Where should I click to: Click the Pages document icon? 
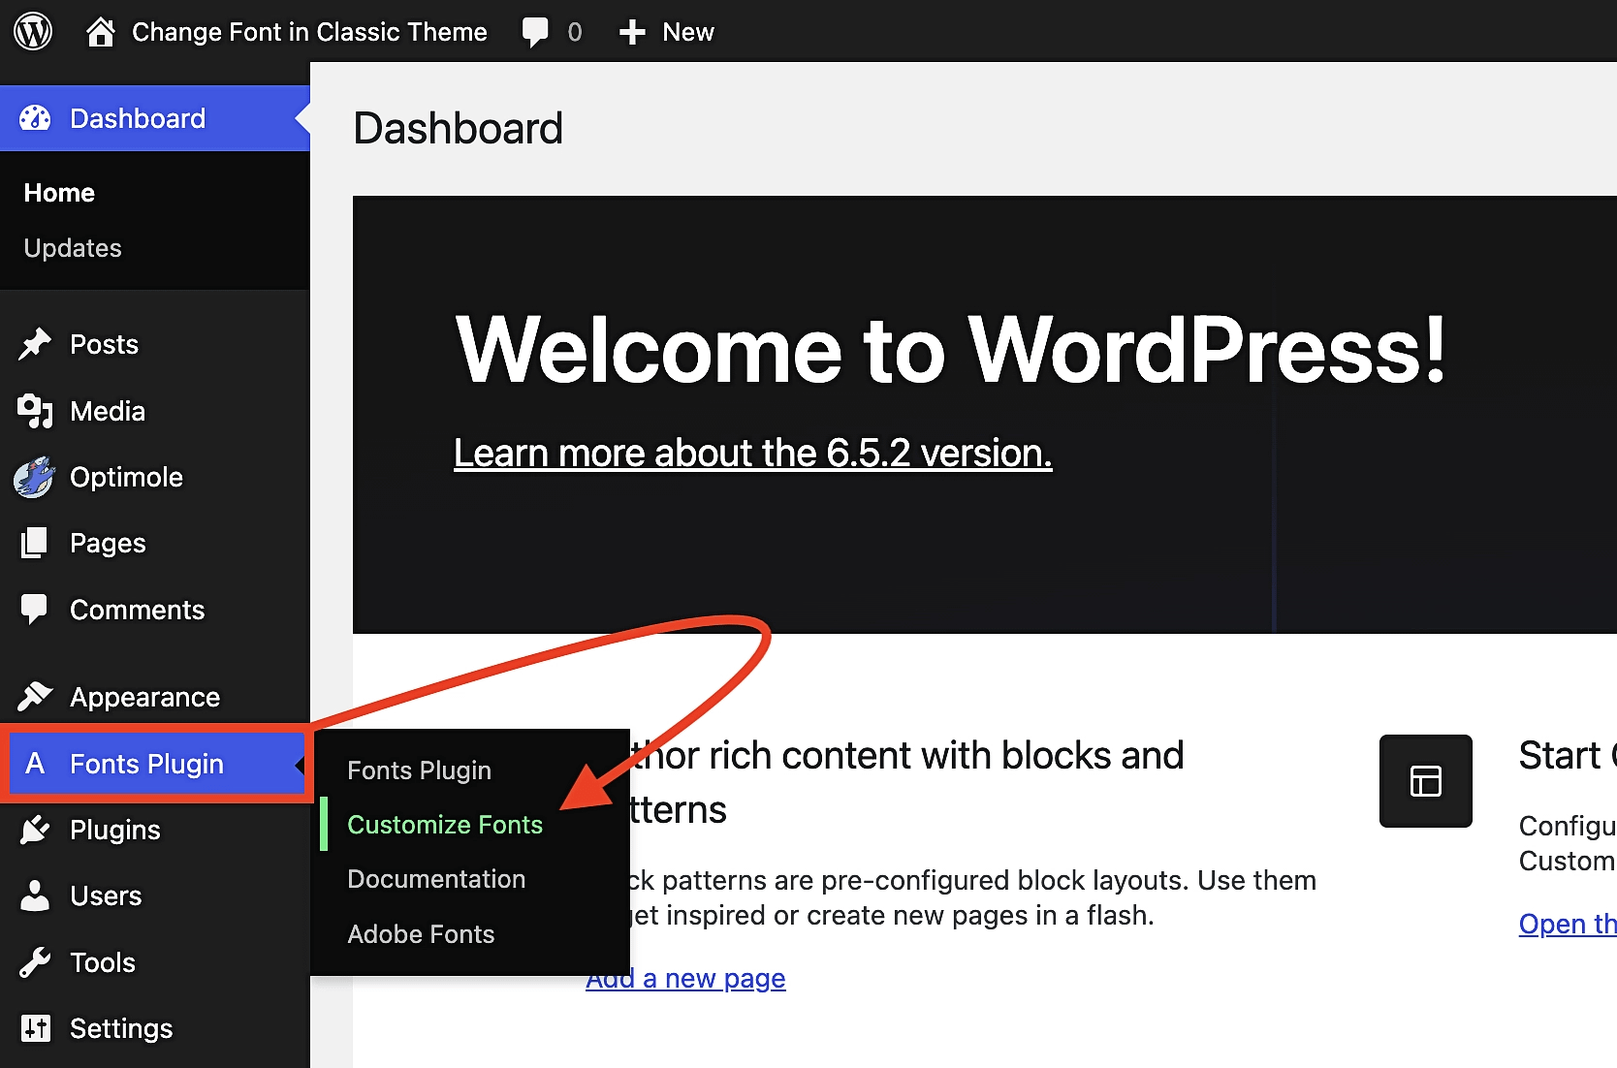pyautogui.click(x=35, y=543)
